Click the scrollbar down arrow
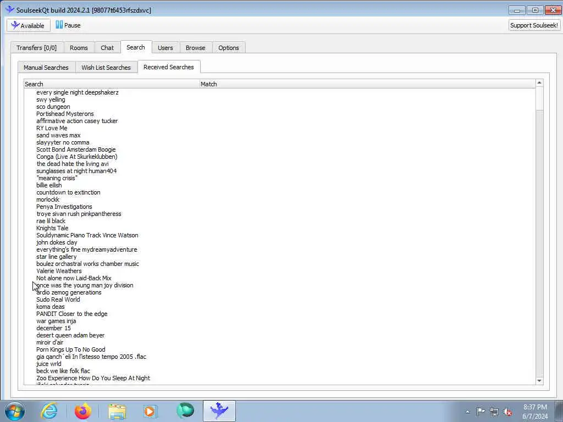This screenshot has width=563, height=422. tap(539, 380)
